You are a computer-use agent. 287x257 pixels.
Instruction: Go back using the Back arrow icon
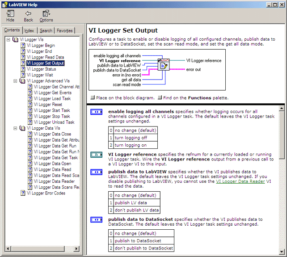[28, 13]
